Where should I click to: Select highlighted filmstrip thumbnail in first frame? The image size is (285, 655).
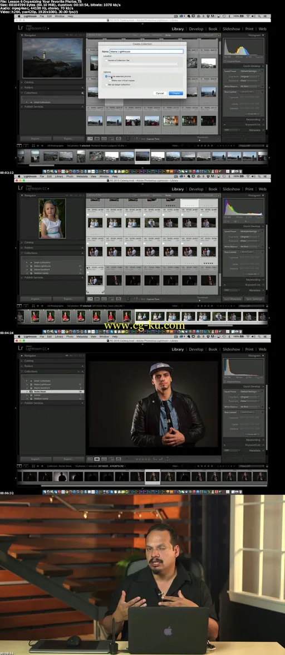pyautogui.click(x=142, y=156)
